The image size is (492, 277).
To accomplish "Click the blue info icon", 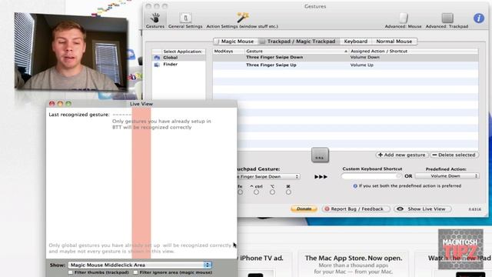I will click(x=478, y=18).
